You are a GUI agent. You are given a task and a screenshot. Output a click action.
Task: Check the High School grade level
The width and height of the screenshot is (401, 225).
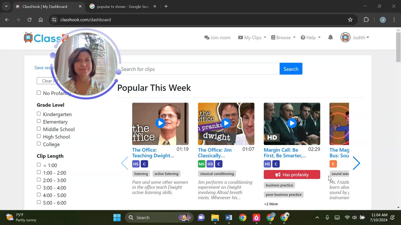tap(39, 136)
